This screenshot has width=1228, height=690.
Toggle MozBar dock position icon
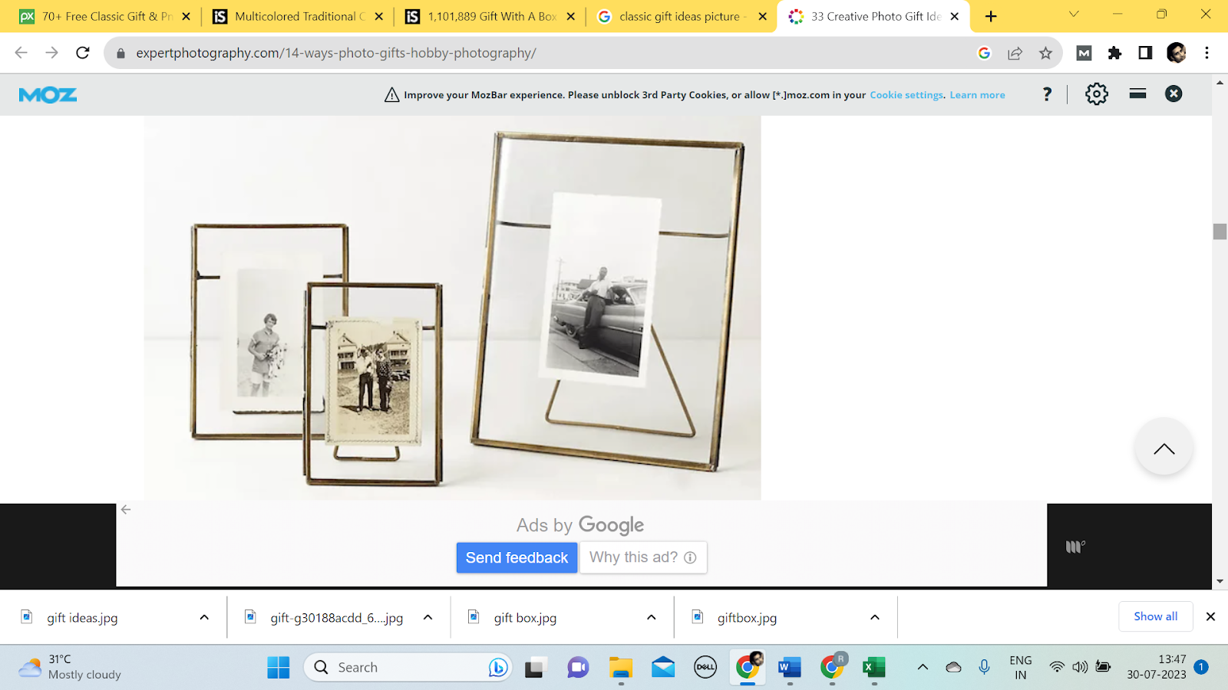click(1137, 94)
